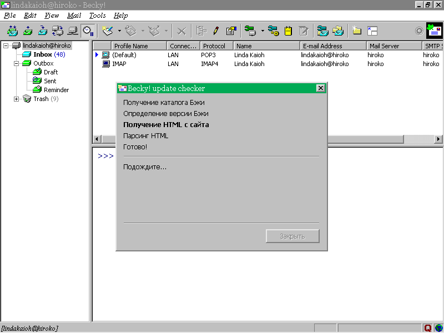Click the teal tray-with-cards toolbar icon
This screenshot has height=333, width=444.
tap(322, 31)
